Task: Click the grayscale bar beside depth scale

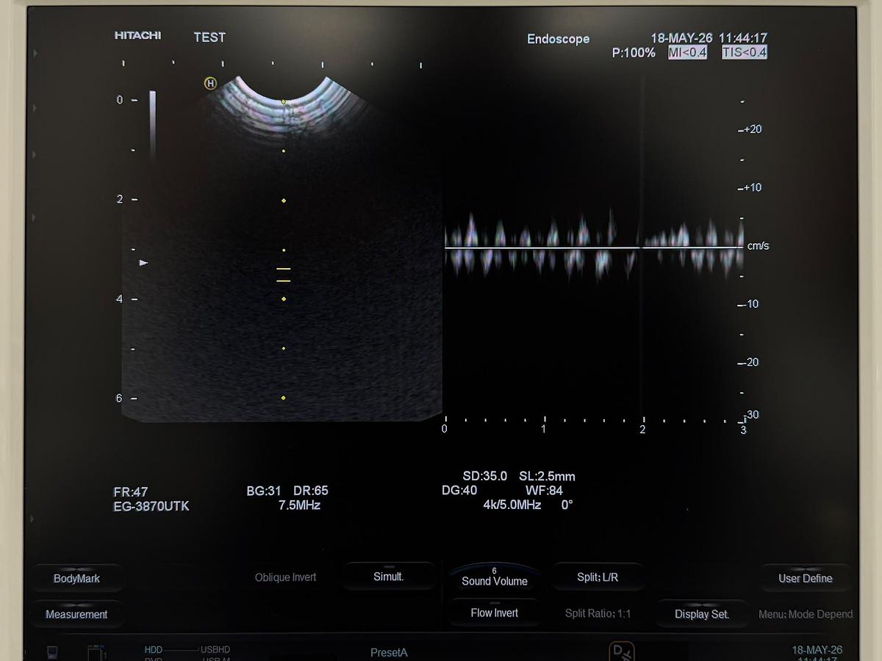Action: tap(153, 125)
